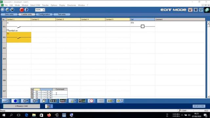Open help with question mark icon
Viewport: 210px width, 118px height.
(x=27, y=10)
